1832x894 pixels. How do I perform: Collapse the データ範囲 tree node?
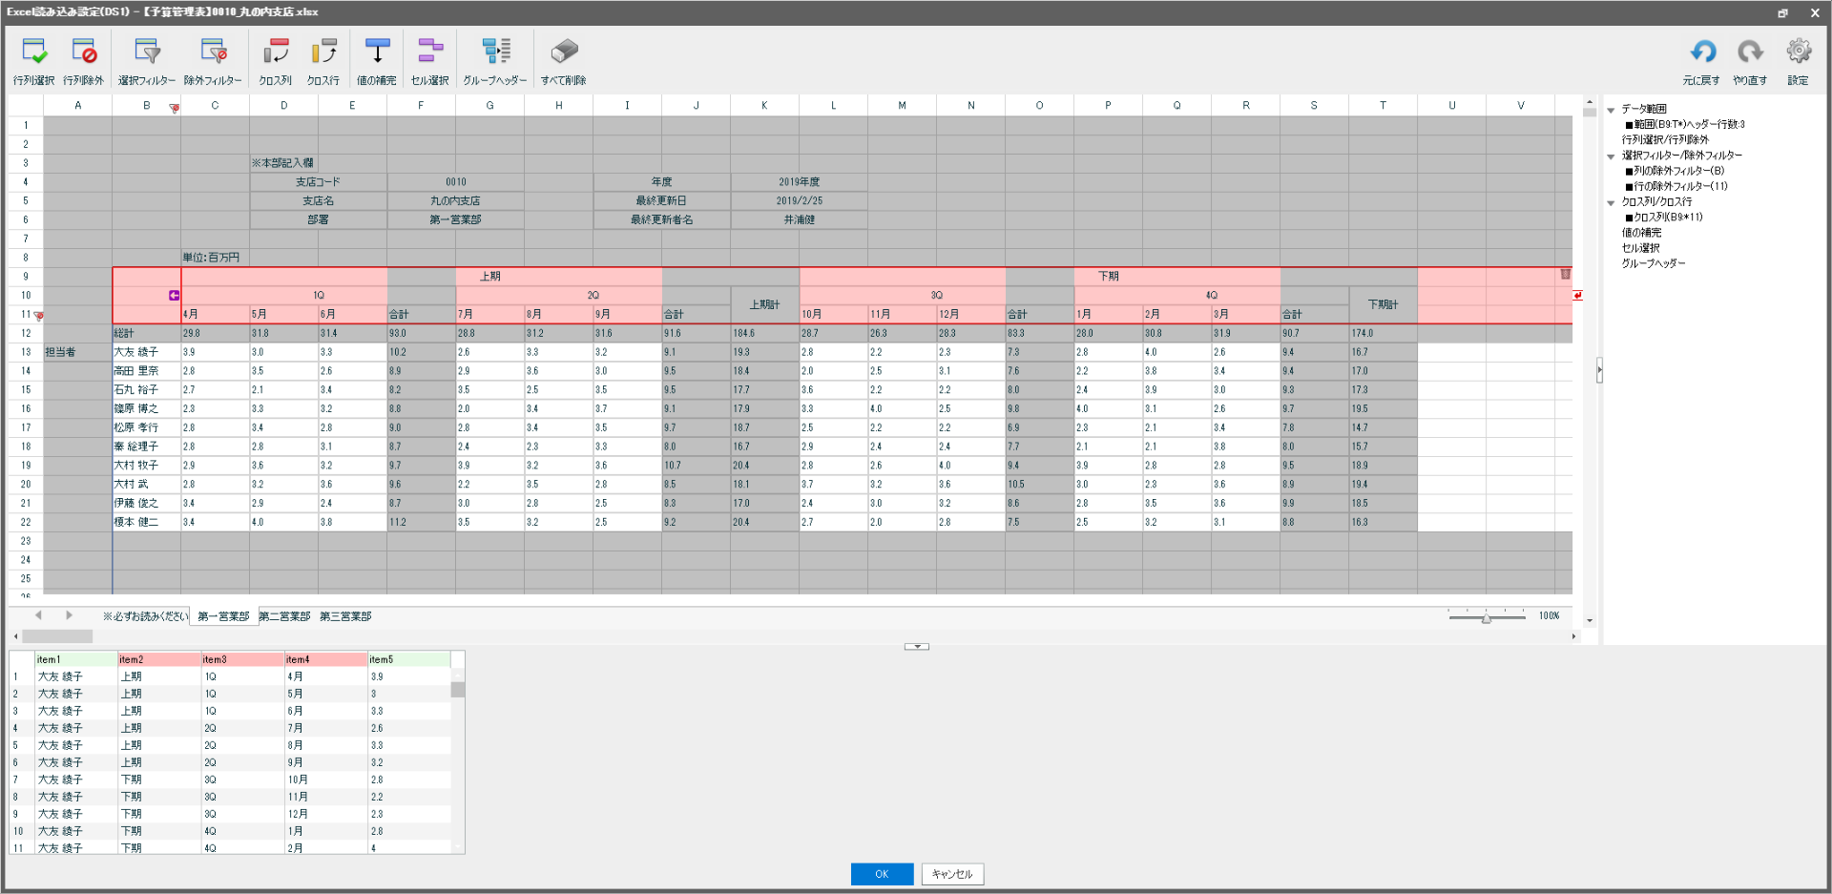pos(1611,108)
